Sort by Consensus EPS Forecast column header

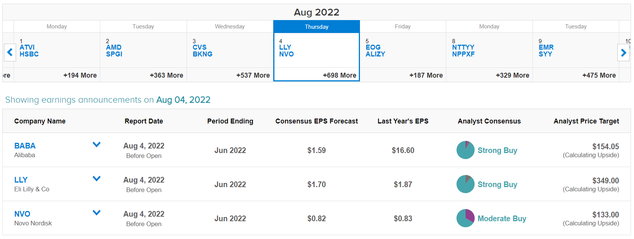(x=316, y=121)
